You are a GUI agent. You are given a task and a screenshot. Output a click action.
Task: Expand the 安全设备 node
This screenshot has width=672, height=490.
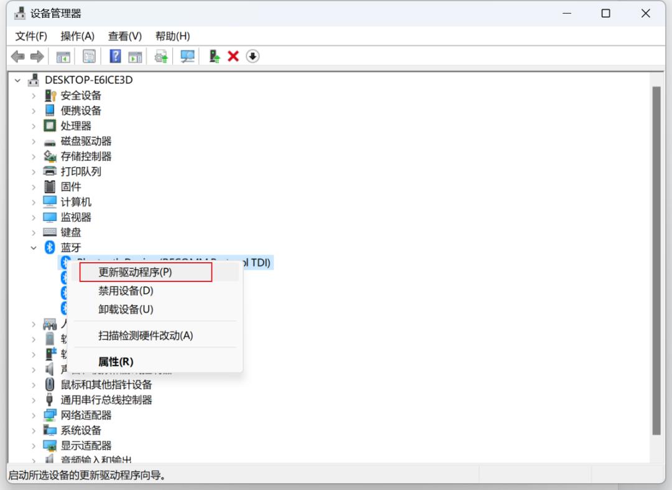[34, 96]
